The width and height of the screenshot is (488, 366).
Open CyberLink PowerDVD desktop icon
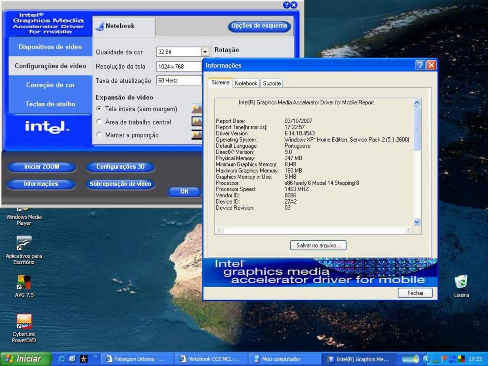[24, 322]
